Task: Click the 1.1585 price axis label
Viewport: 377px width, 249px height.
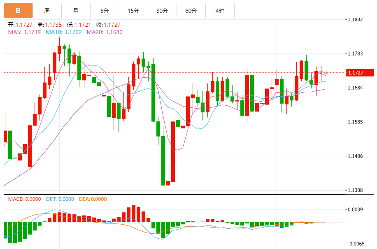Action: (x=355, y=122)
